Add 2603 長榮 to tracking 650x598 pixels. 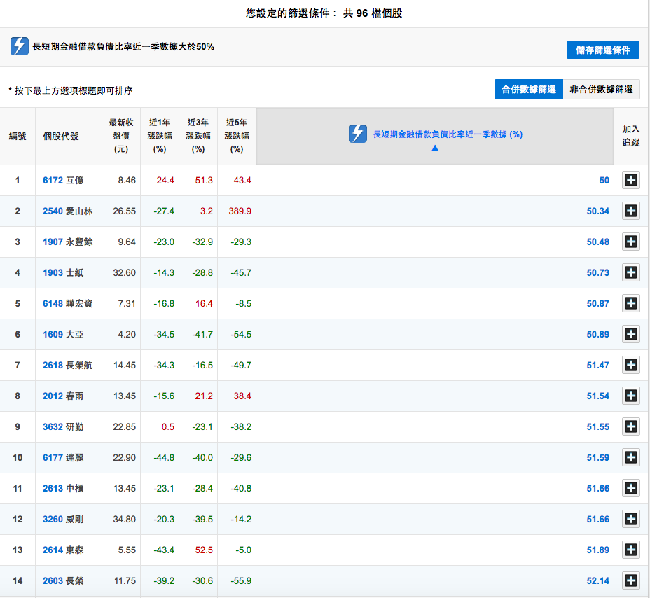(630, 580)
